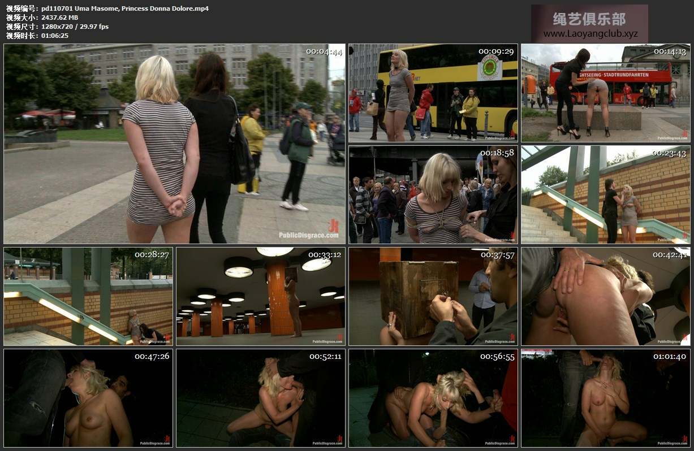Click the thumbnail timestamped 01:01:40
This screenshot has height=451, width=694.
(605, 398)
